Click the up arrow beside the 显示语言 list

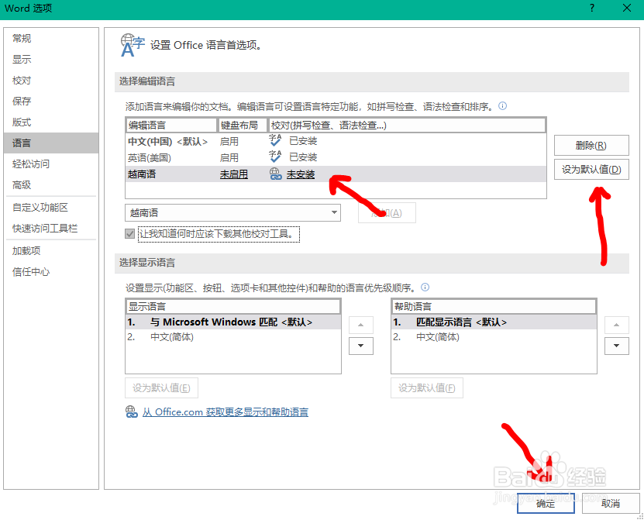[x=360, y=325]
